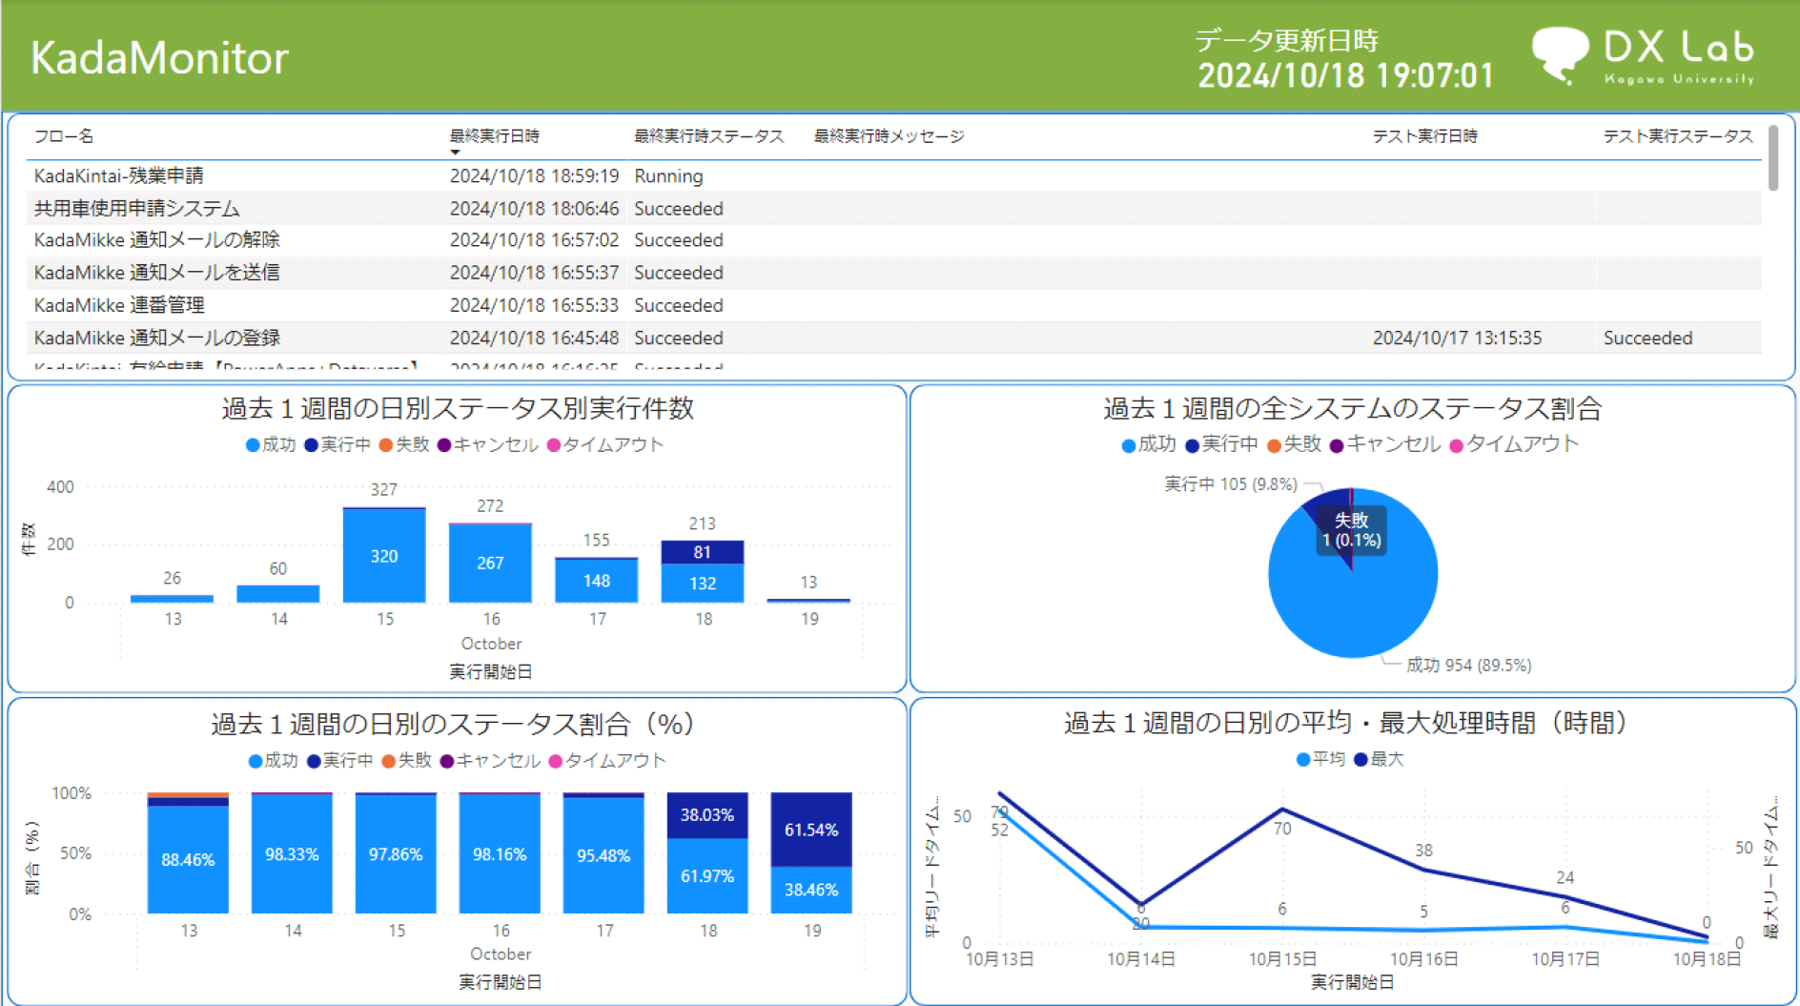Click the max line data point 24 on 10月17日
Image resolution: width=1800 pixels, height=1006 pixels.
(1565, 896)
